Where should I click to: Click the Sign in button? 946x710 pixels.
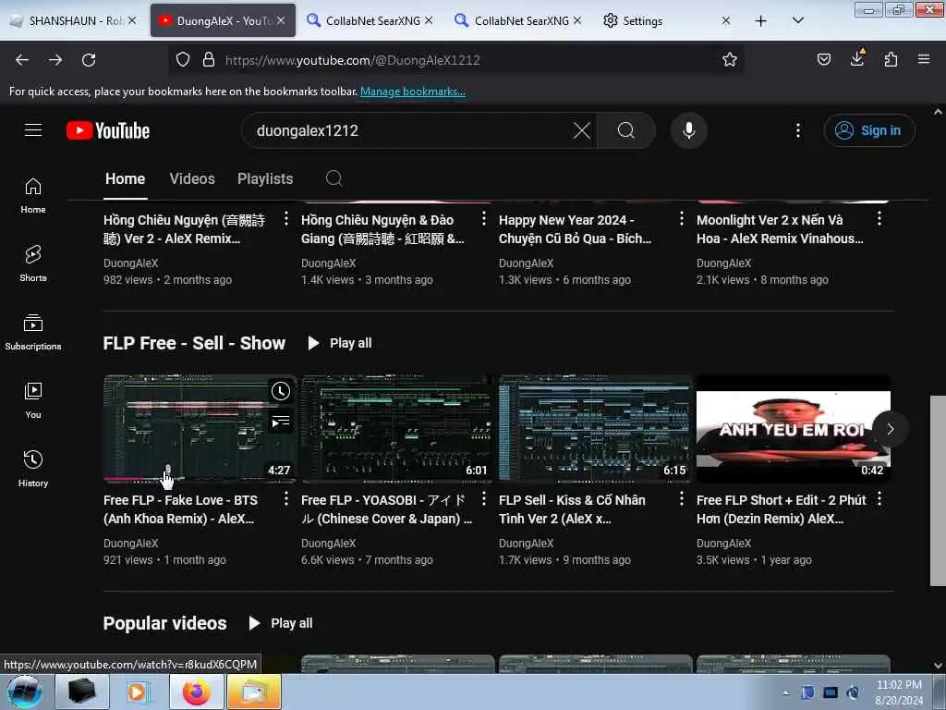[x=869, y=130]
